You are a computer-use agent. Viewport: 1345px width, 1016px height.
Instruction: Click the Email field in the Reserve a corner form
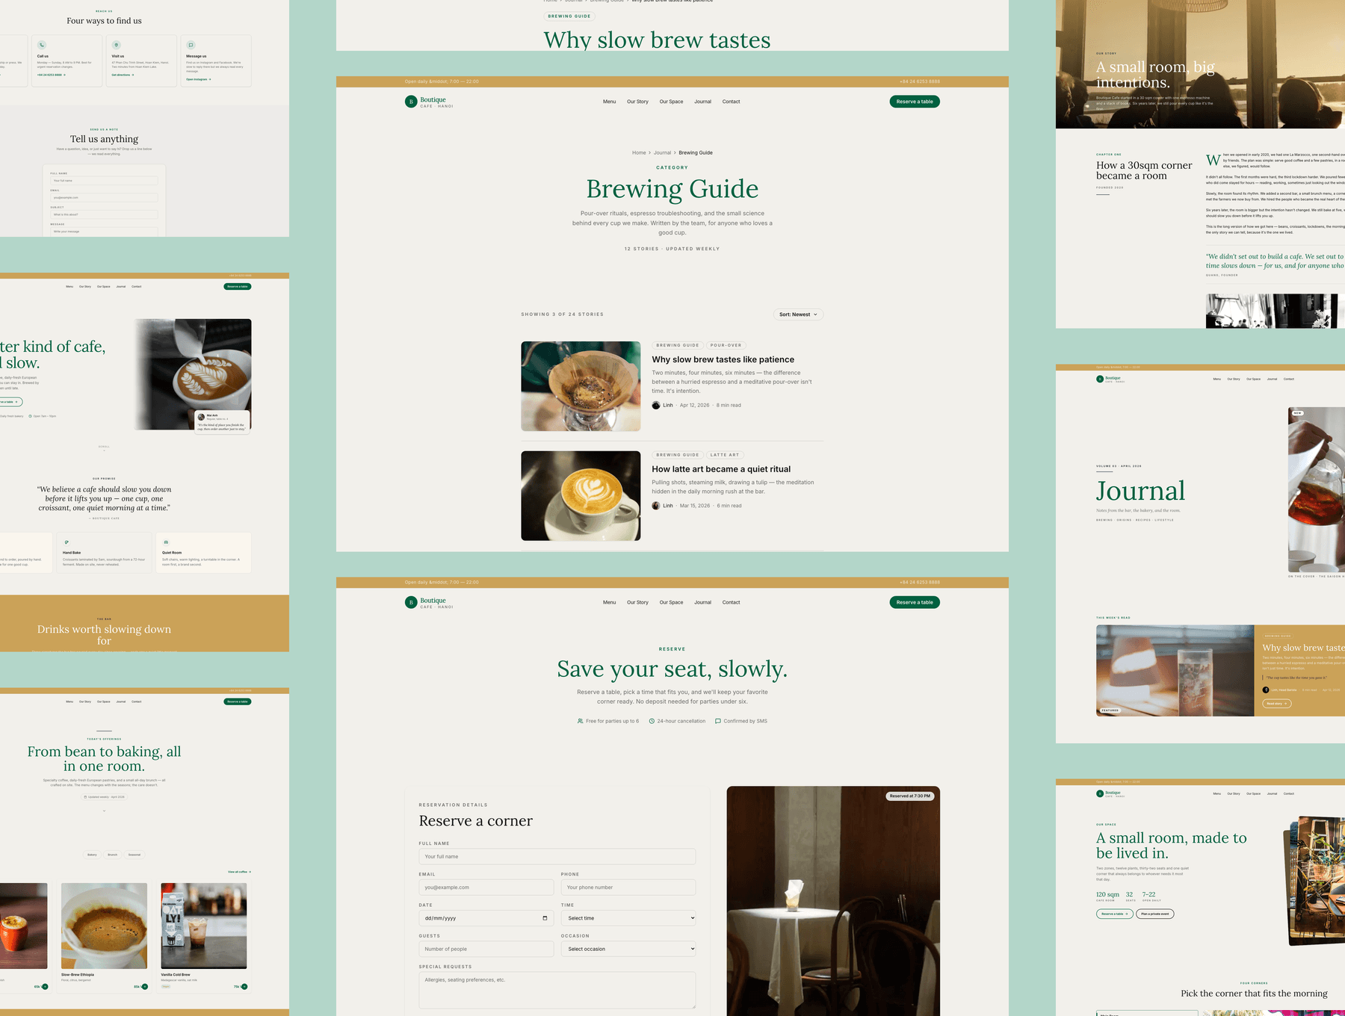coord(486,888)
